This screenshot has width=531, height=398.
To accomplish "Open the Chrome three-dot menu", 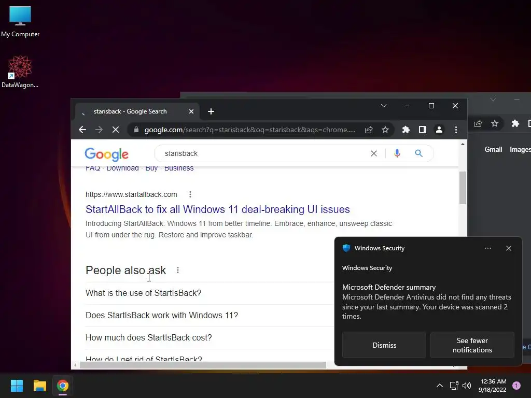I will click(x=456, y=130).
